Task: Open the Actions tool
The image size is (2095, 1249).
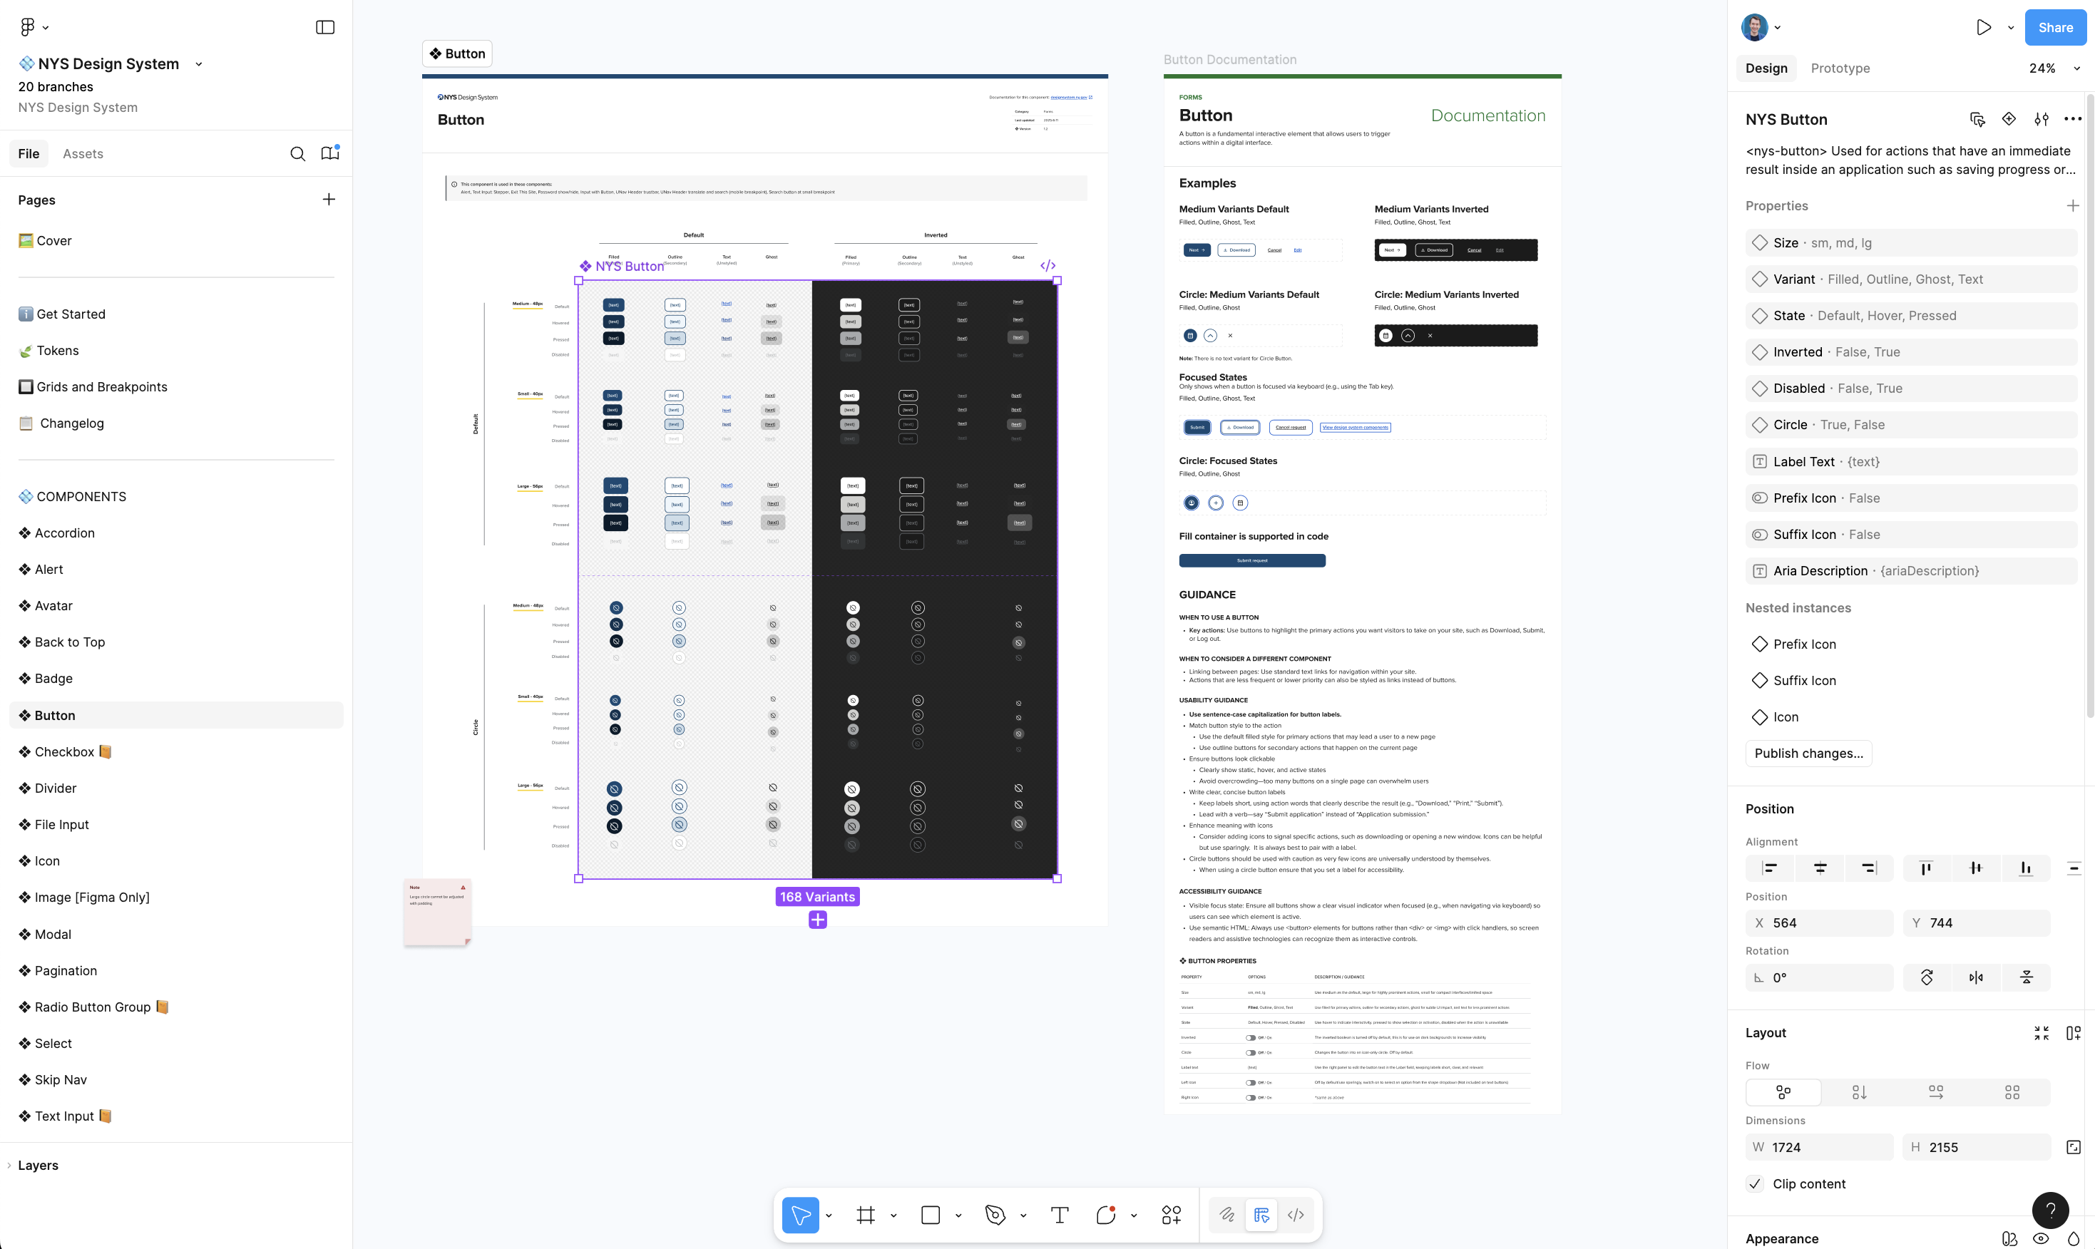Action: pyautogui.click(x=1172, y=1215)
